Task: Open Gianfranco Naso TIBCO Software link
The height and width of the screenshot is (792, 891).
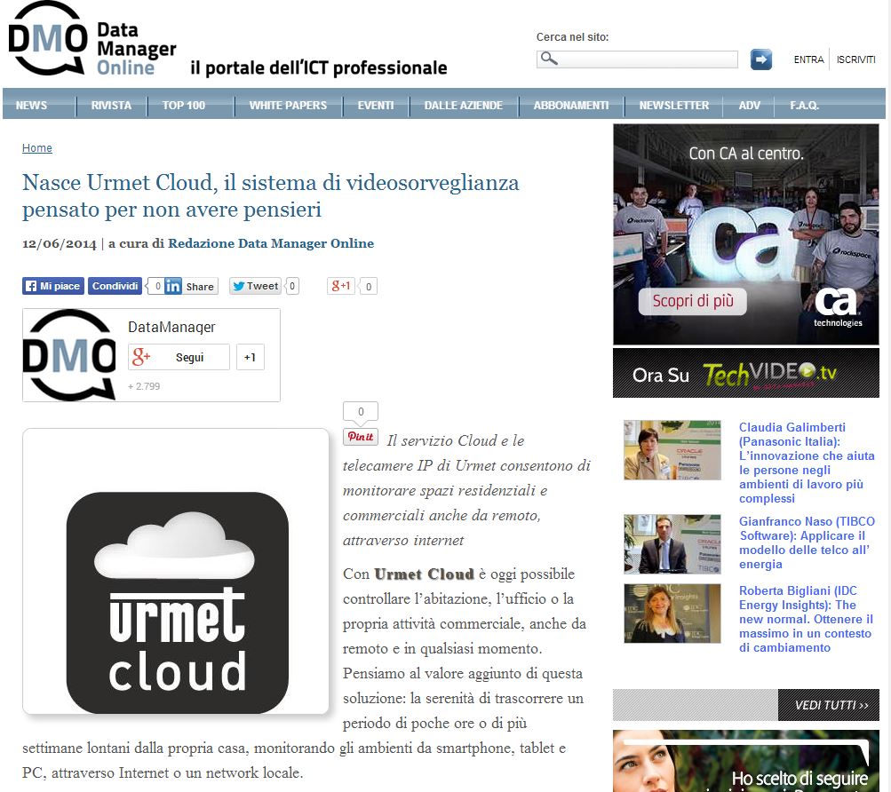Action: [807, 543]
